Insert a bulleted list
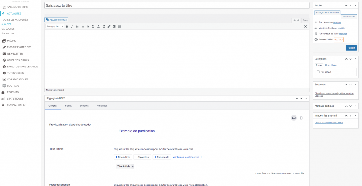Viewport: 362px width, 186px height. pos(77,27)
